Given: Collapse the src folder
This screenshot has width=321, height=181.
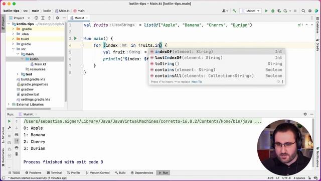Looking at the screenshot, I should coord(13,49).
